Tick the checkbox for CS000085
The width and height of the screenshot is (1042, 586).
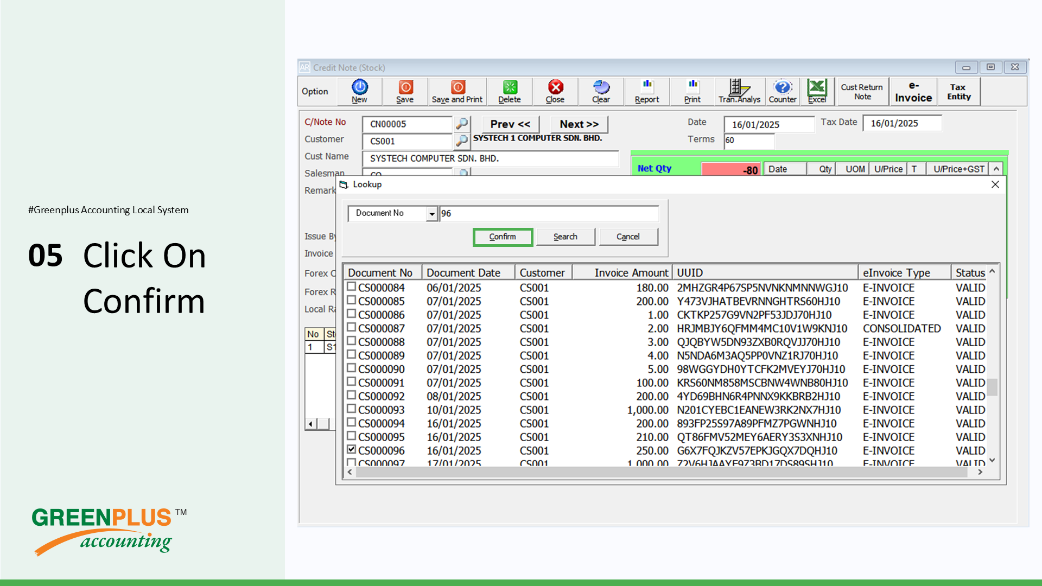352,300
